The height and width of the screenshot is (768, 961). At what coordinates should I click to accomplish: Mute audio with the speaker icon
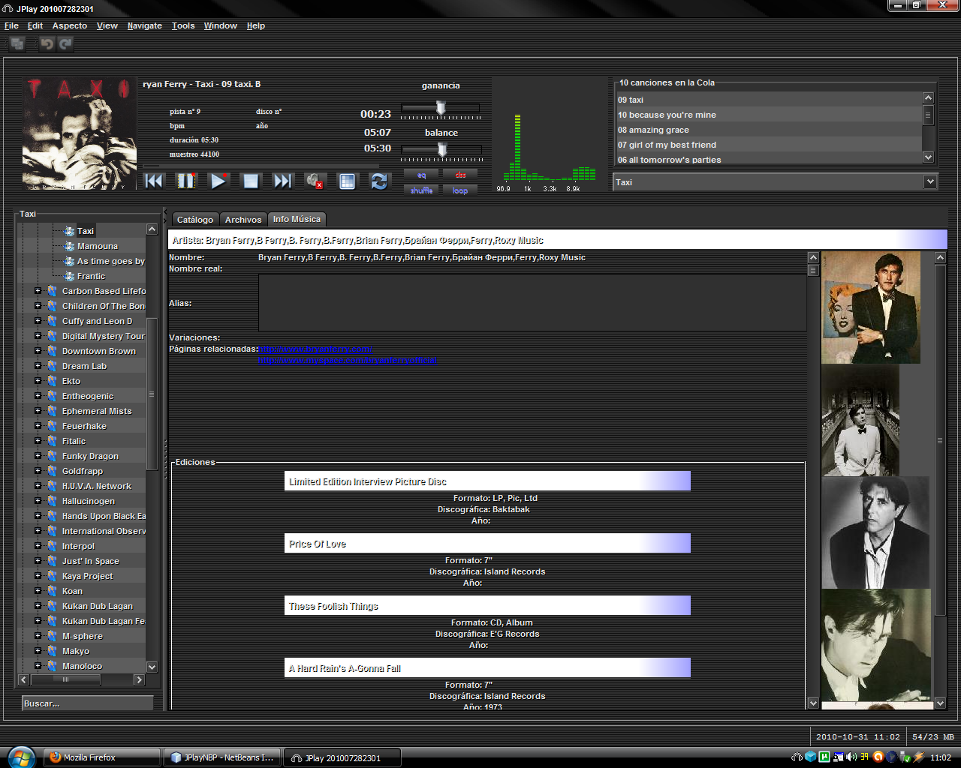point(315,181)
